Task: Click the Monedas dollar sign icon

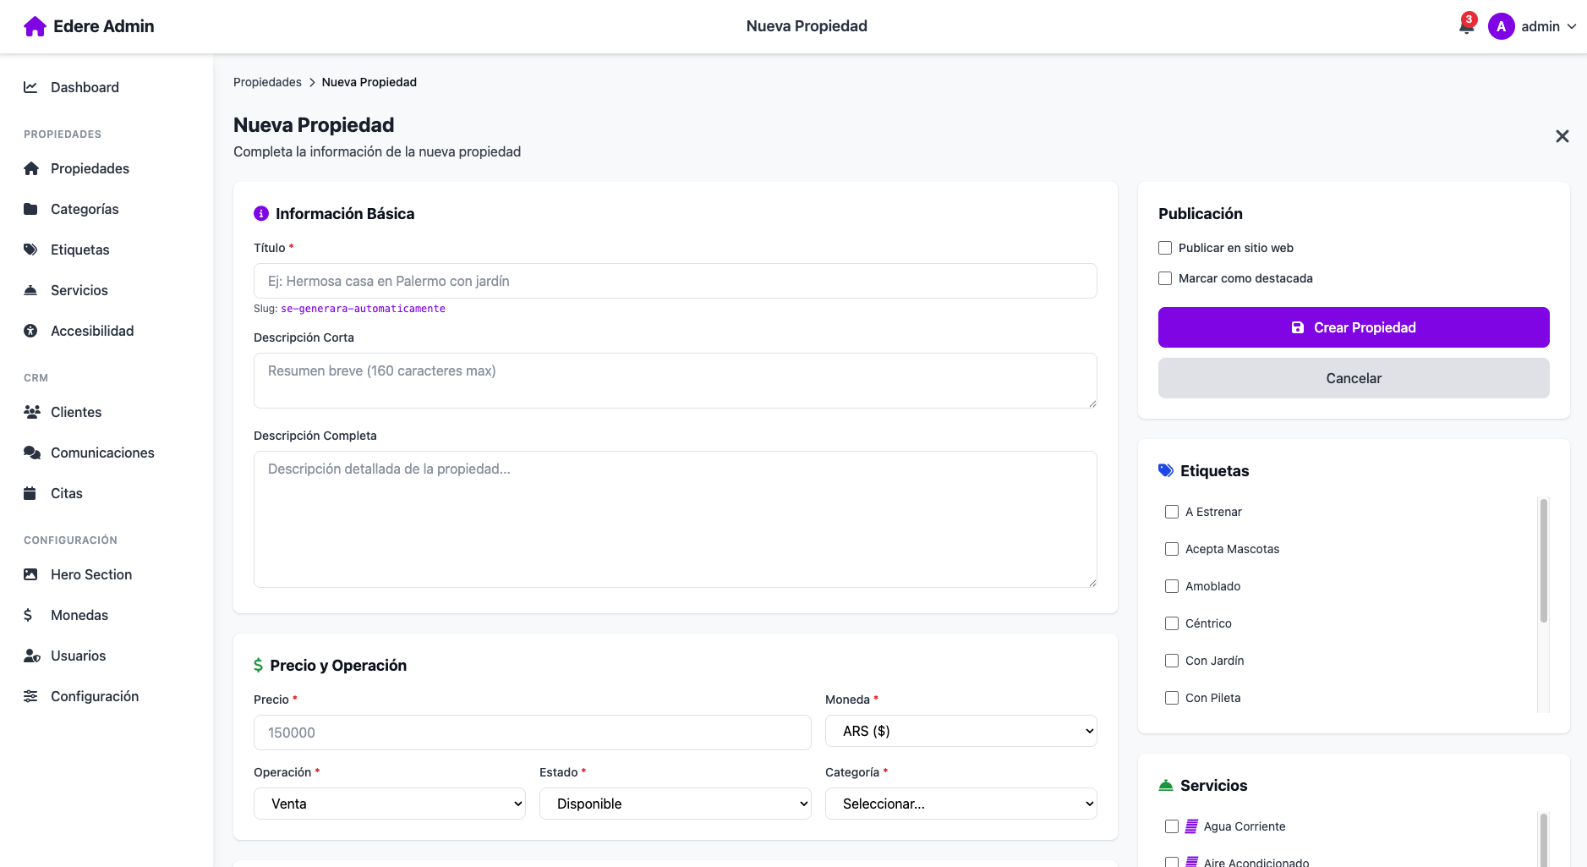Action: click(x=29, y=615)
